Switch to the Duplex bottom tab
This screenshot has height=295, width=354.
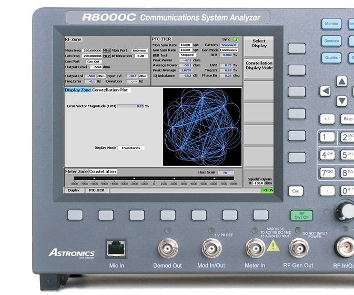click(74, 190)
